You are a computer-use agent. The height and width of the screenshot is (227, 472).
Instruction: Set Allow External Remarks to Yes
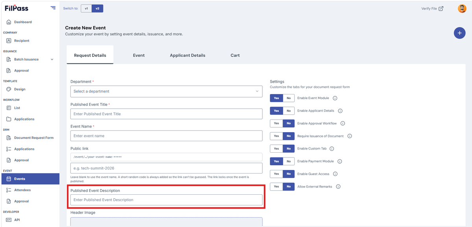(x=277, y=186)
